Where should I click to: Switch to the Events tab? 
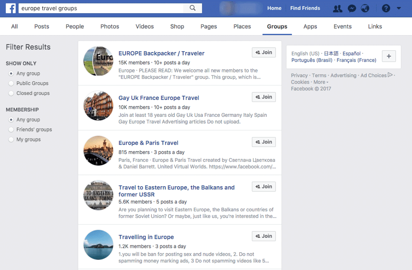click(342, 26)
